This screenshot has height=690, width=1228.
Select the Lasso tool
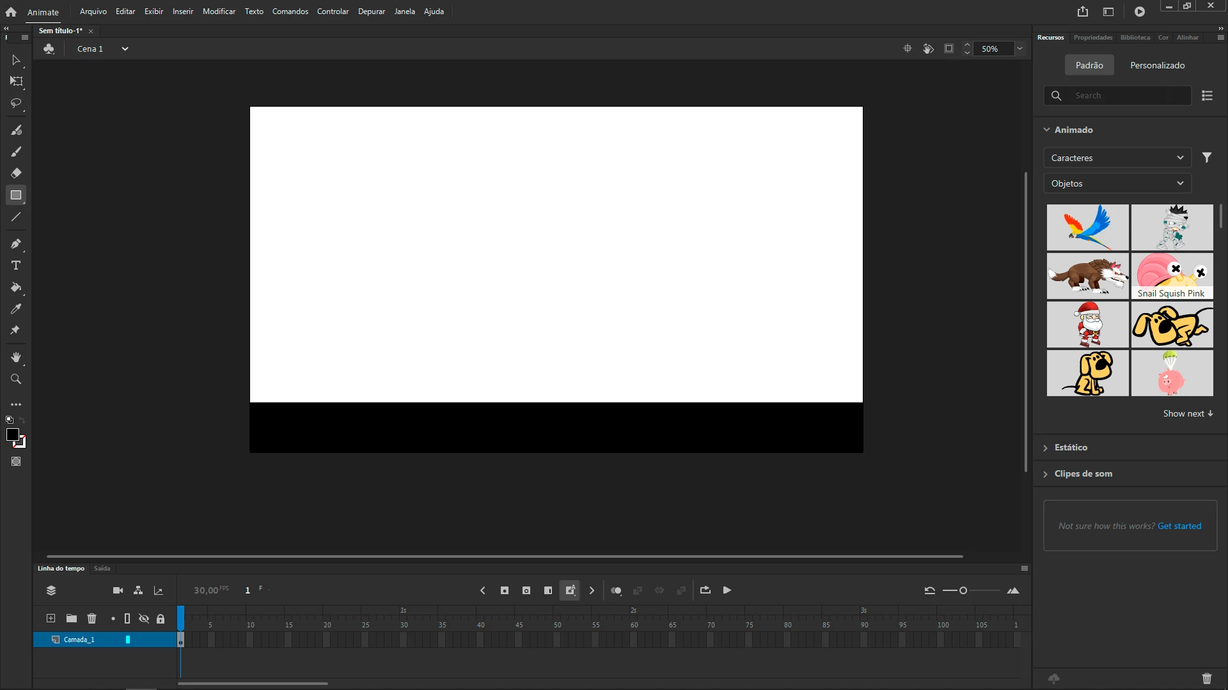[x=16, y=103]
